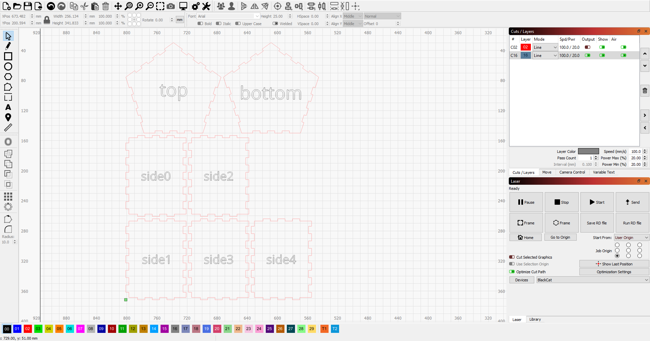Open the Start From dropdown

tap(631, 237)
